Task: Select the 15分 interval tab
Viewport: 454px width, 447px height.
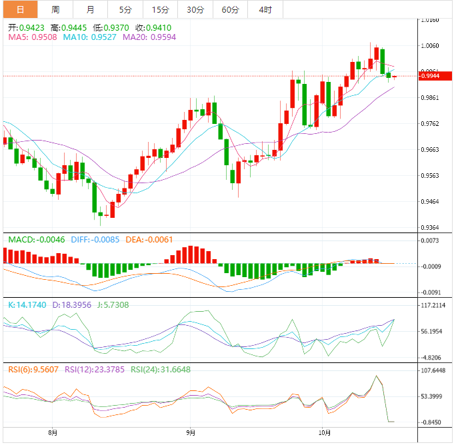Action: coord(160,9)
